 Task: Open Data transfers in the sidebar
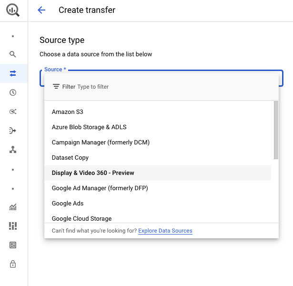click(13, 73)
